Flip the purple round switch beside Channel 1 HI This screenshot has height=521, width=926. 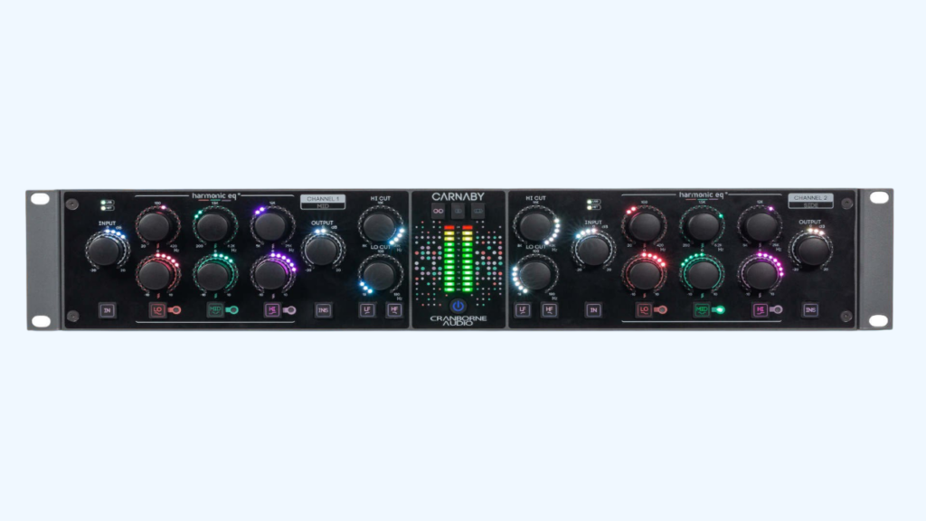(290, 310)
